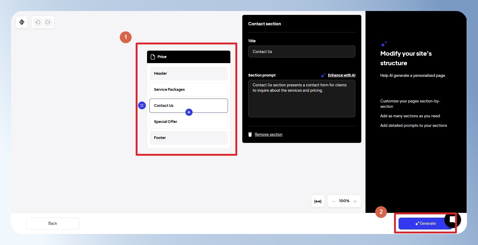Click the zoom out minus icon
Image resolution: width=478 pixels, height=245 pixels.
click(x=334, y=202)
